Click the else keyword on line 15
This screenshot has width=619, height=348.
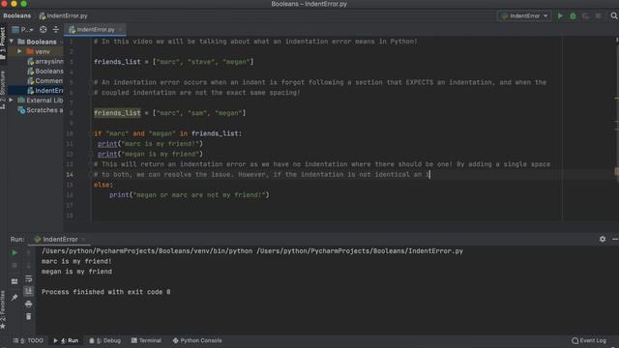point(102,185)
